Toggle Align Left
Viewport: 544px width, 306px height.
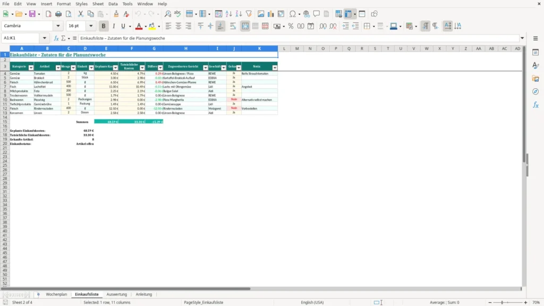coord(168,26)
